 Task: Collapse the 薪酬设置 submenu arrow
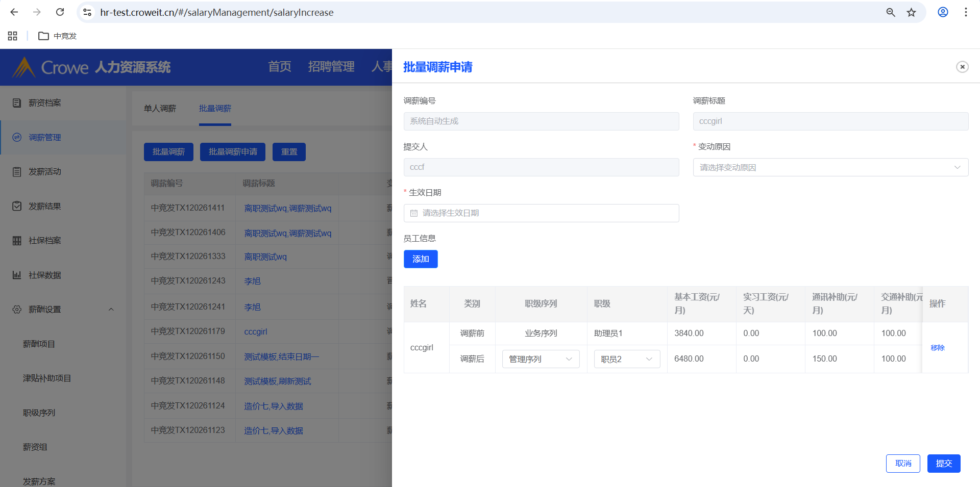(111, 310)
